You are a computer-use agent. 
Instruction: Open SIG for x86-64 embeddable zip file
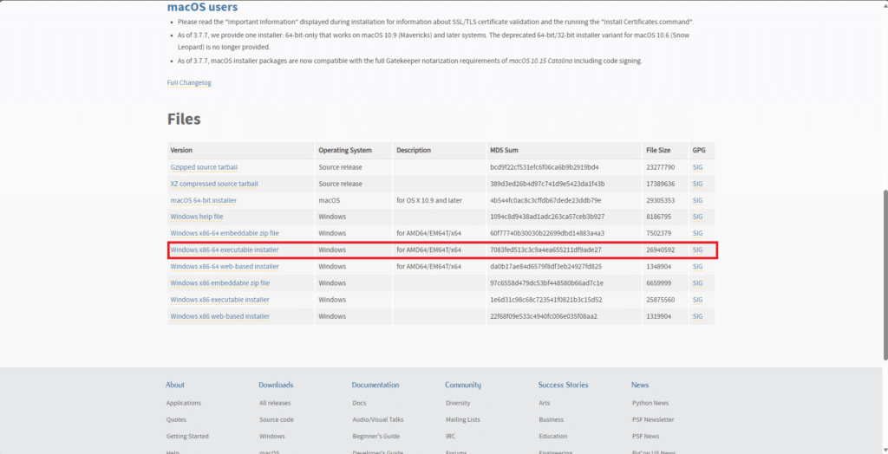[x=697, y=233]
